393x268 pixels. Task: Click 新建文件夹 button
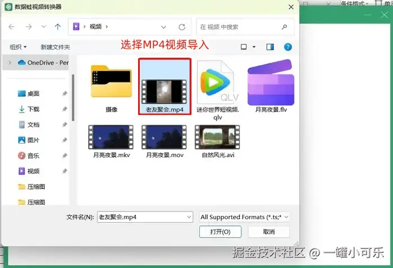tap(55, 47)
